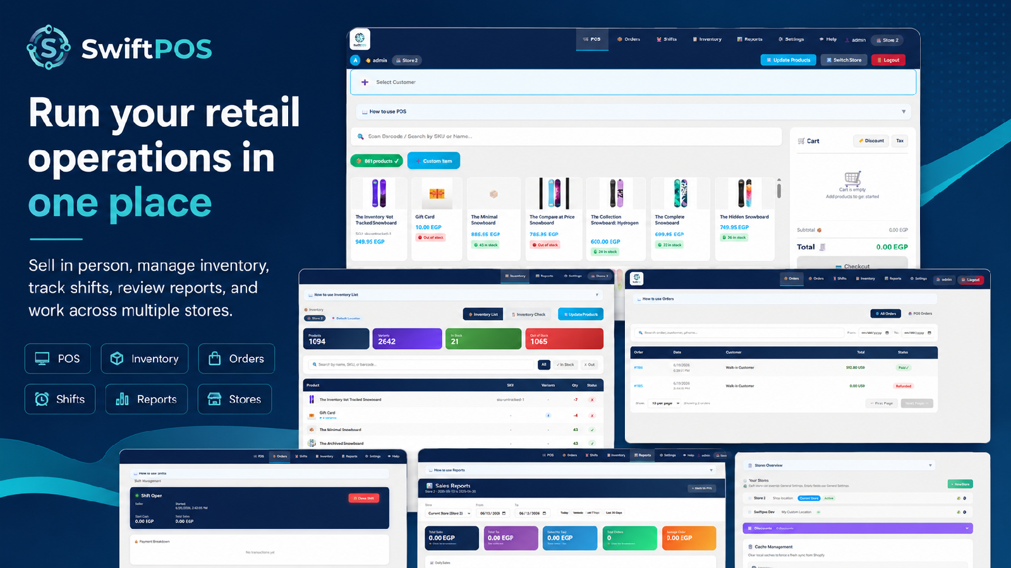Click the red 'Close Shift' button in the Shifts window

364,498
